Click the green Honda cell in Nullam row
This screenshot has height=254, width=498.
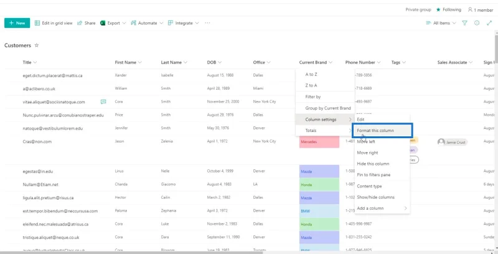(319, 184)
